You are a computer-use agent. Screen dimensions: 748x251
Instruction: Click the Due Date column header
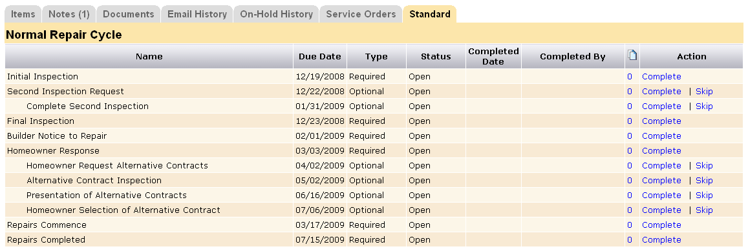320,56
